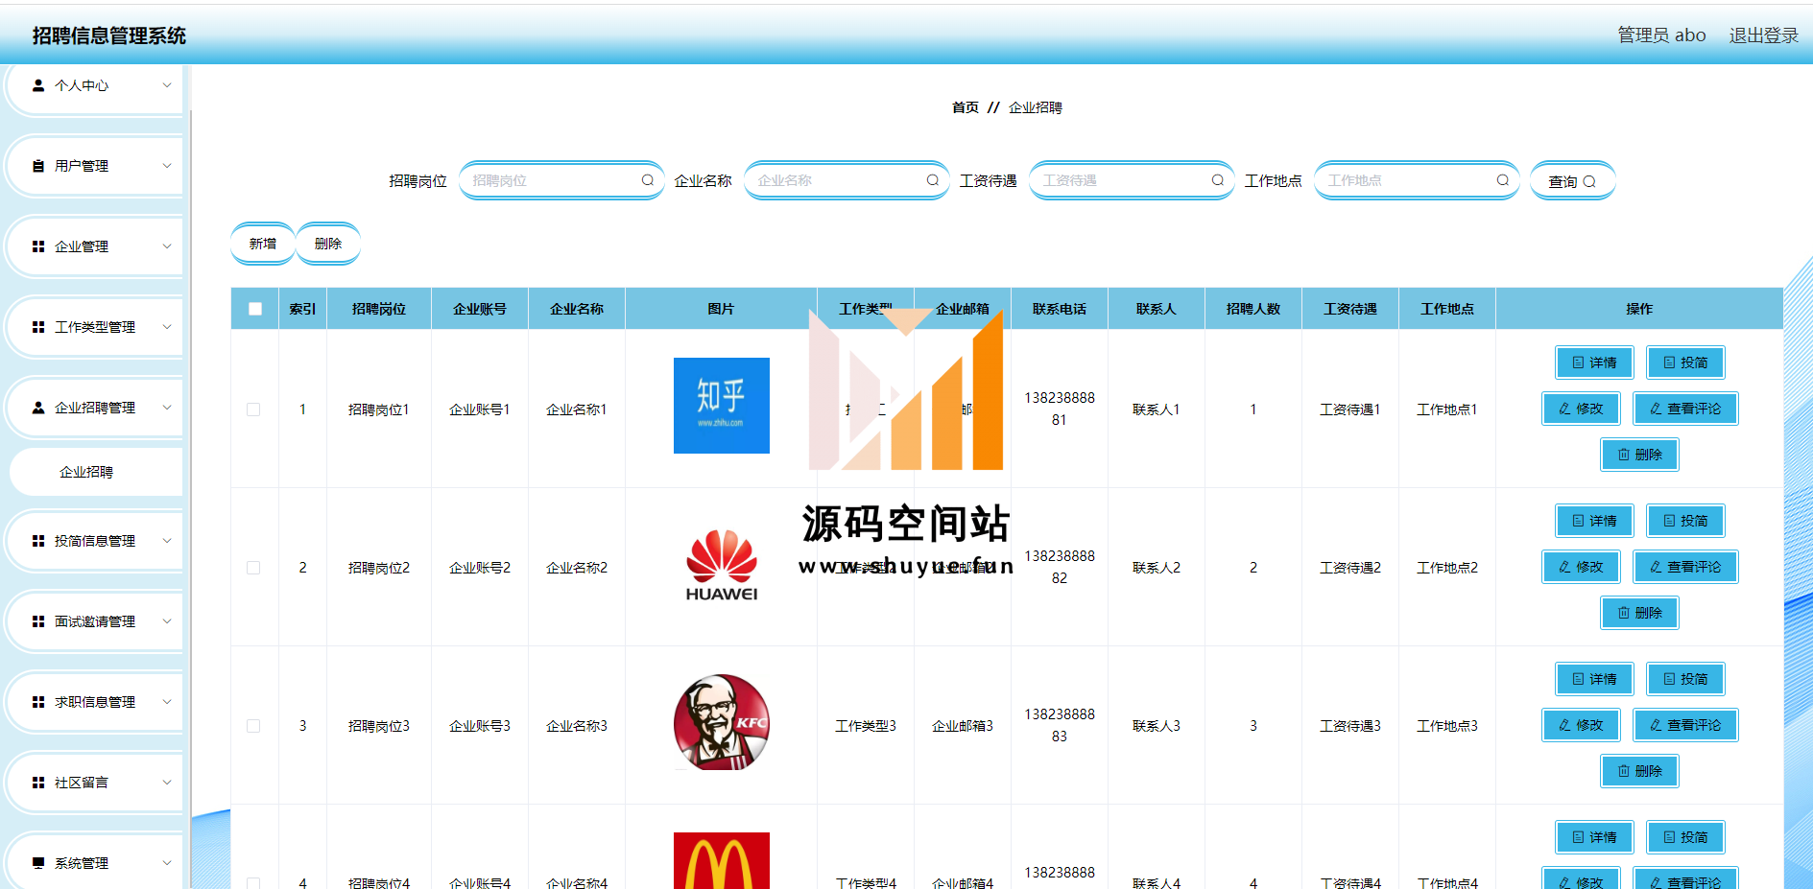The height and width of the screenshot is (889, 1813).
Task: Click 修改 button for 招聘岗位1
Action: pyautogui.click(x=1581, y=409)
